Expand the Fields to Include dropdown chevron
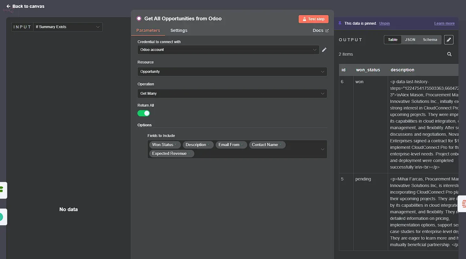466x259 pixels. pos(322,149)
